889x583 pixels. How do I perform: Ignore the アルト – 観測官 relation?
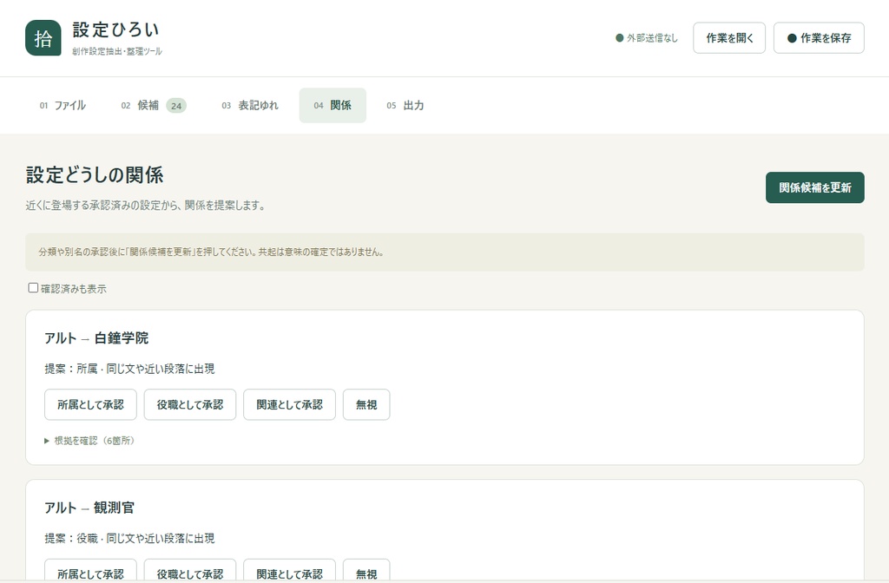[x=366, y=571]
